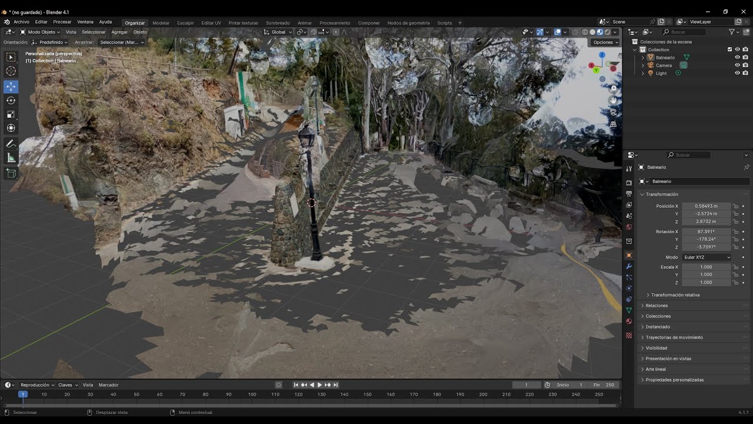Image resolution: width=753 pixels, height=424 pixels.
Task: Open the Euler XYZ rotation mode dropdown
Action: click(707, 257)
